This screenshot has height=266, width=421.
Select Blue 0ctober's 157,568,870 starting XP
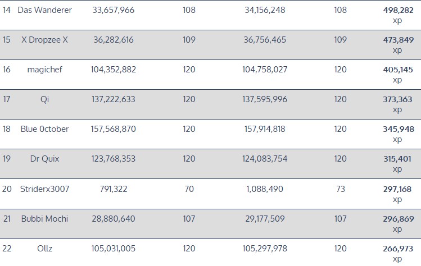pyautogui.click(x=113, y=129)
